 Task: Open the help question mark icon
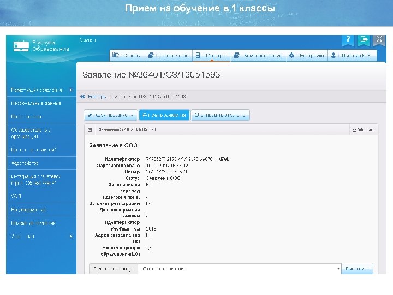click(x=348, y=40)
